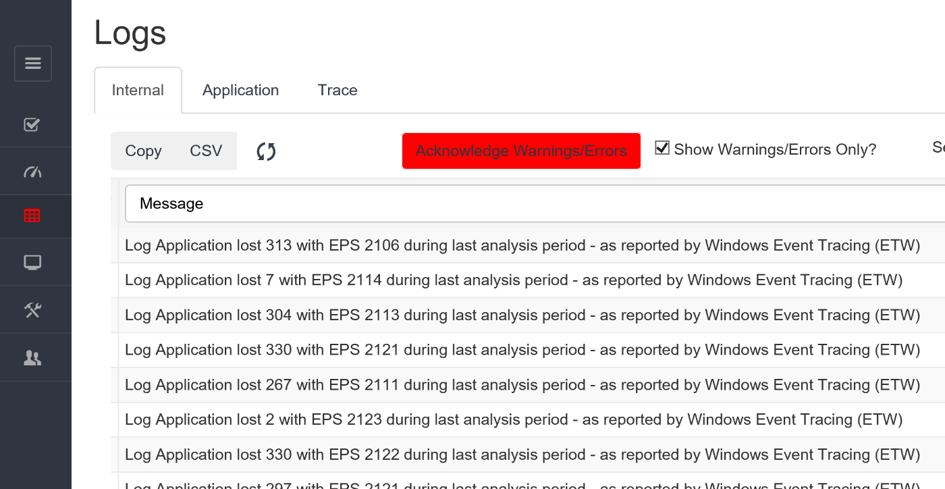Image resolution: width=945 pixels, height=489 pixels.
Task: Click the checkmark tasks sidebar icon
Action: pyautogui.click(x=32, y=124)
